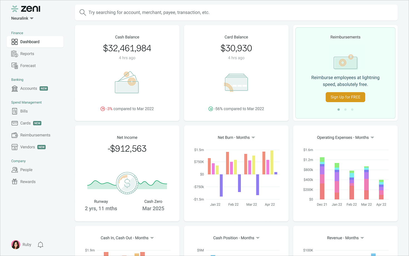Expand the Net Burn months dropdown
The width and height of the screenshot is (409, 256).
tap(253, 137)
